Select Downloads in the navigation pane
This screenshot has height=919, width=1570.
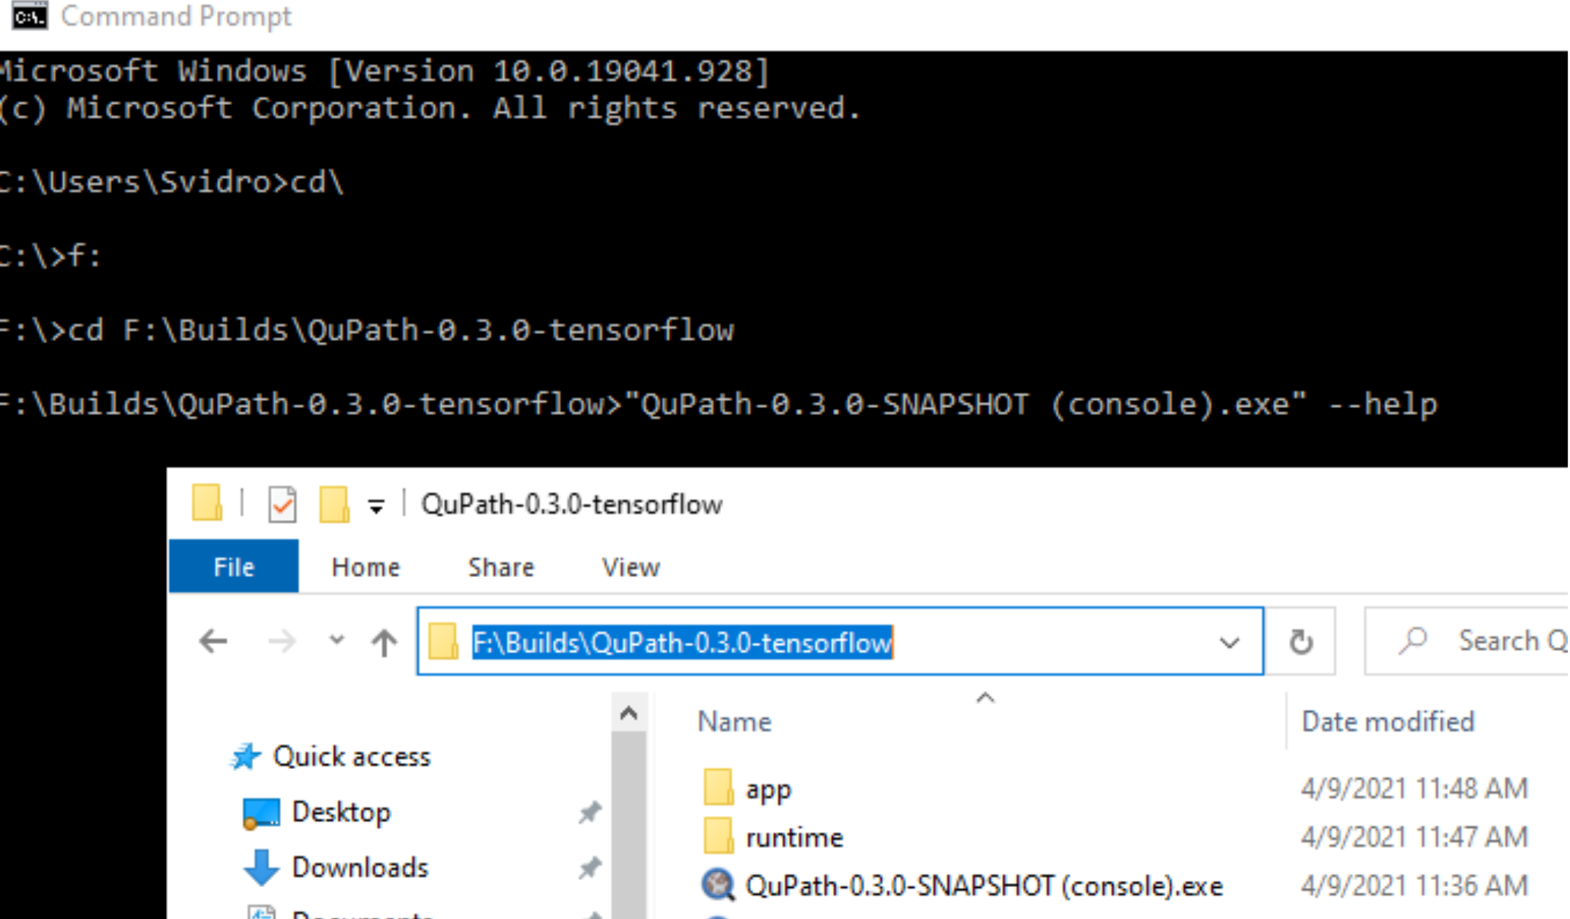tap(359, 867)
